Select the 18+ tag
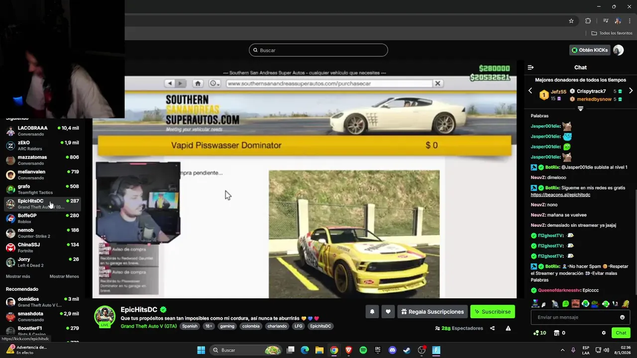This screenshot has height=358, width=637. click(x=209, y=326)
